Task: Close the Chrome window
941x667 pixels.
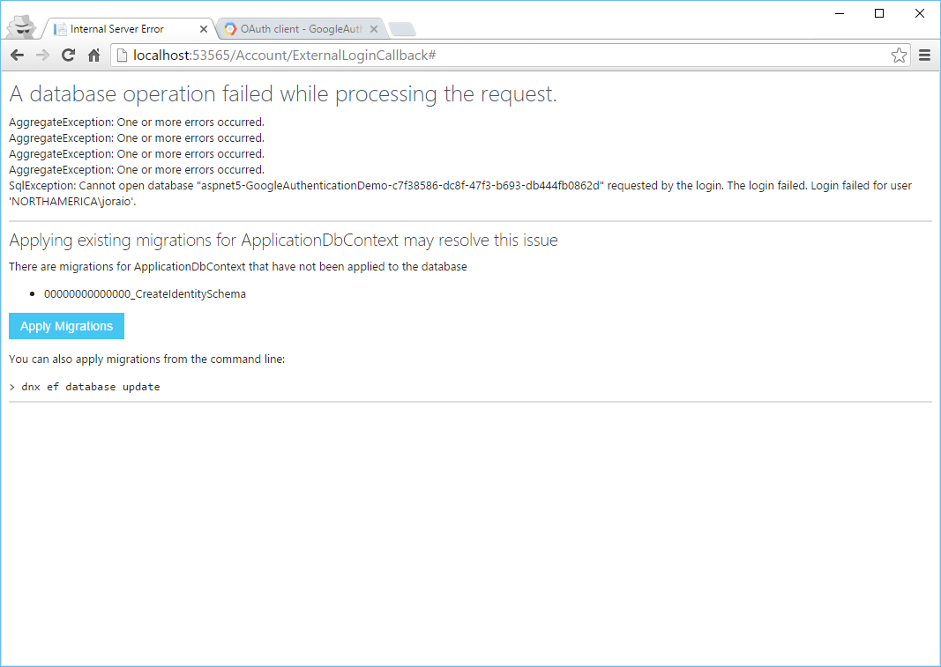Action: [920, 13]
